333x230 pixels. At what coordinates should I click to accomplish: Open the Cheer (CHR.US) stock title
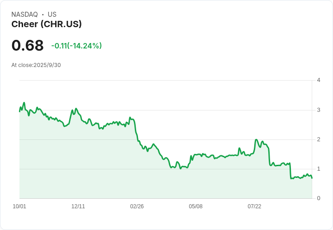point(47,24)
